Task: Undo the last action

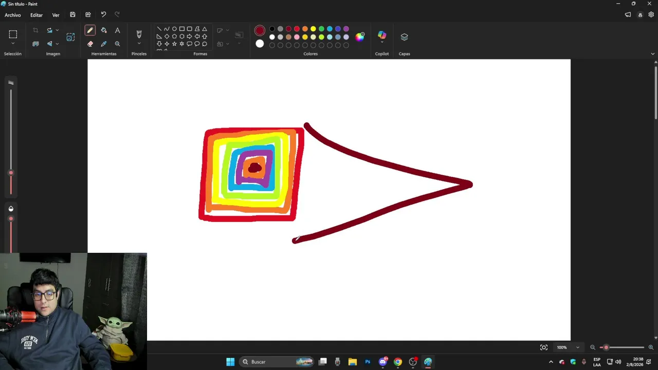Action: click(103, 15)
